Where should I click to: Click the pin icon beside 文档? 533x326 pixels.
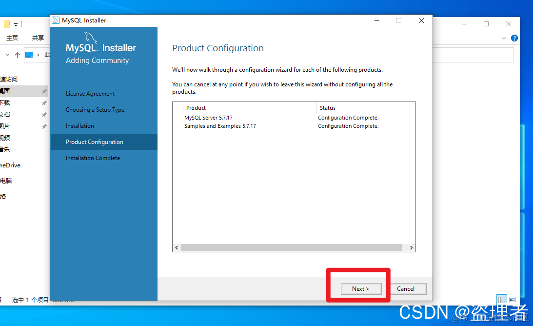click(x=44, y=115)
